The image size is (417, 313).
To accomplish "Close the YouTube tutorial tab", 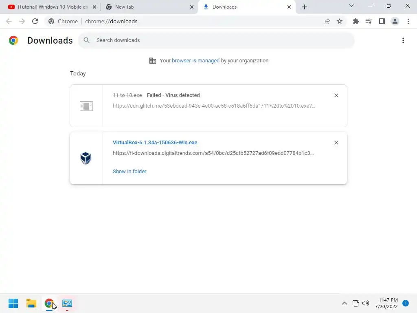I will point(94,7).
